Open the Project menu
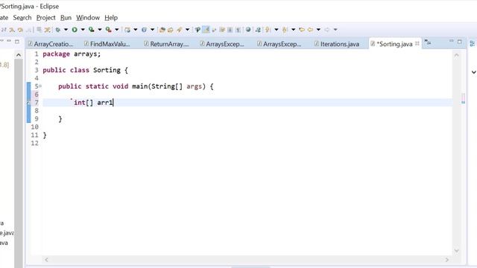The width and height of the screenshot is (477, 268). 46,18
